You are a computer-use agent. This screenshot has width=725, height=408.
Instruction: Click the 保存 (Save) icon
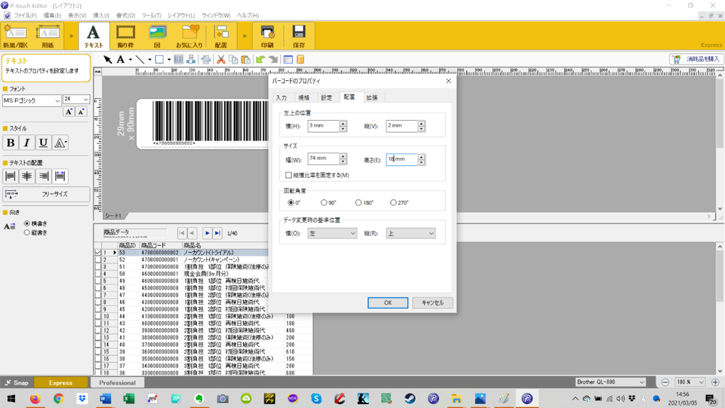pyautogui.click(x=299, y=36)
